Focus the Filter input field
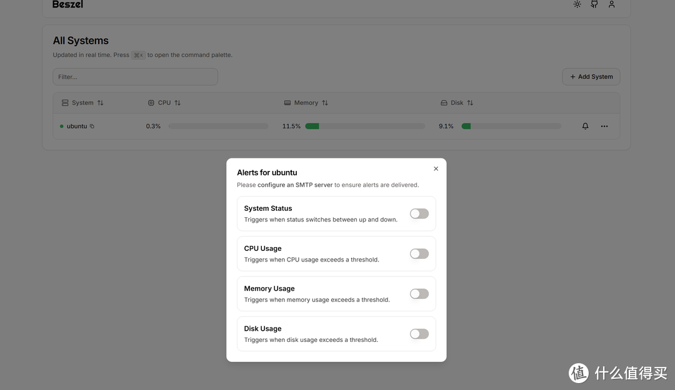 [x=135, y=77]
